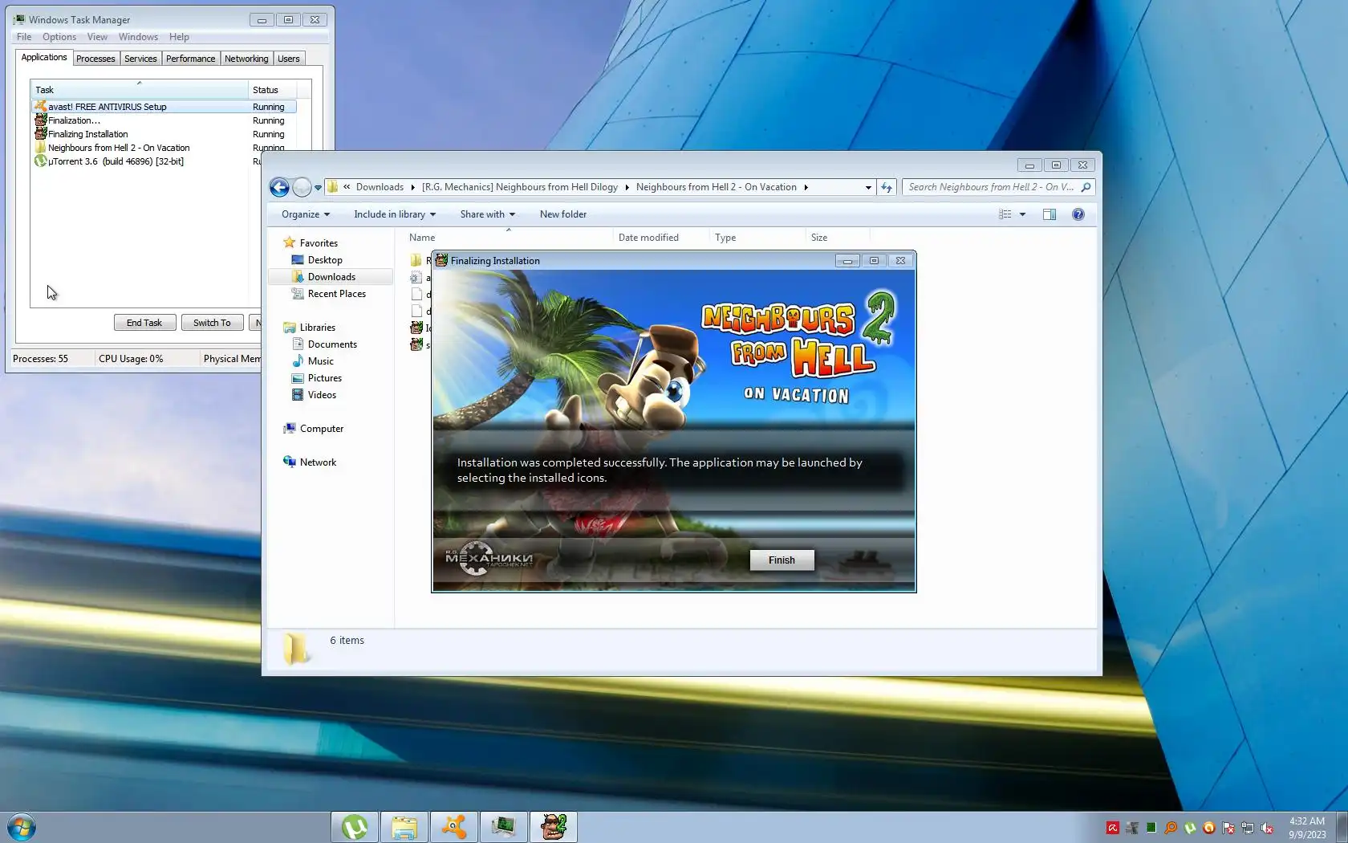Switch to Windows Explorer on the taskbar
This screenshot has height=843, width=1348.
pyautogui.click(x=404, y=827)
